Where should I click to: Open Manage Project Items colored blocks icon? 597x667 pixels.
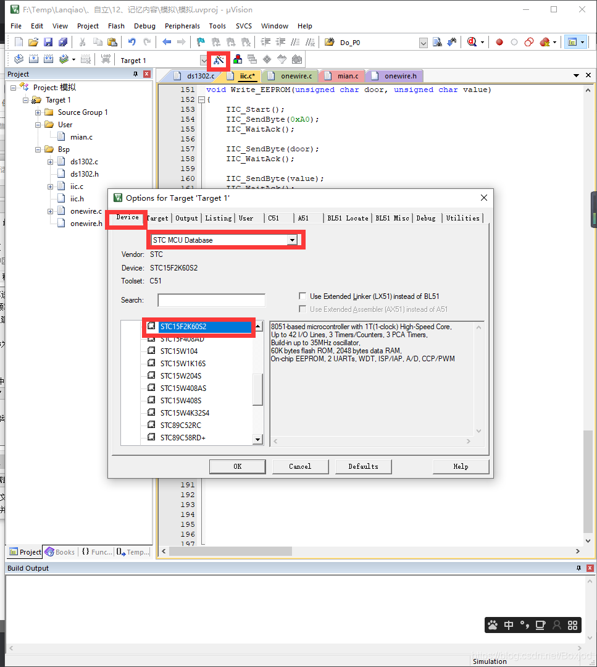[x=238, y=59]
